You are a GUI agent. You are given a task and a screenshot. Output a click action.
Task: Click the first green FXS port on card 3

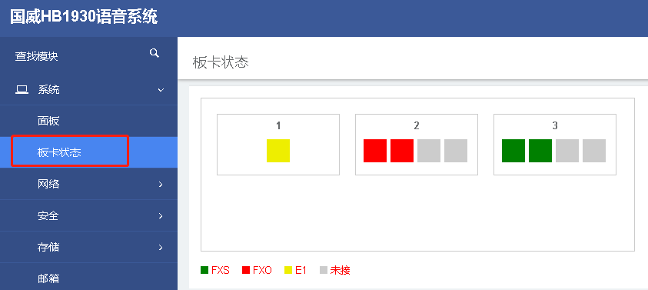pyautogui.click(x=513, y=151)
